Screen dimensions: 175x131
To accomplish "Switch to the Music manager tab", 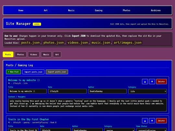I will pos(46,54).
